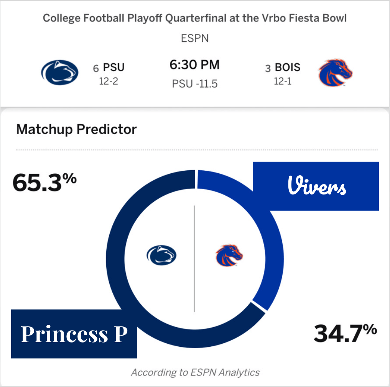Click the According to ESPN Analytics caption
Viewport: 390px width, 387px height.
click(195, 372)
